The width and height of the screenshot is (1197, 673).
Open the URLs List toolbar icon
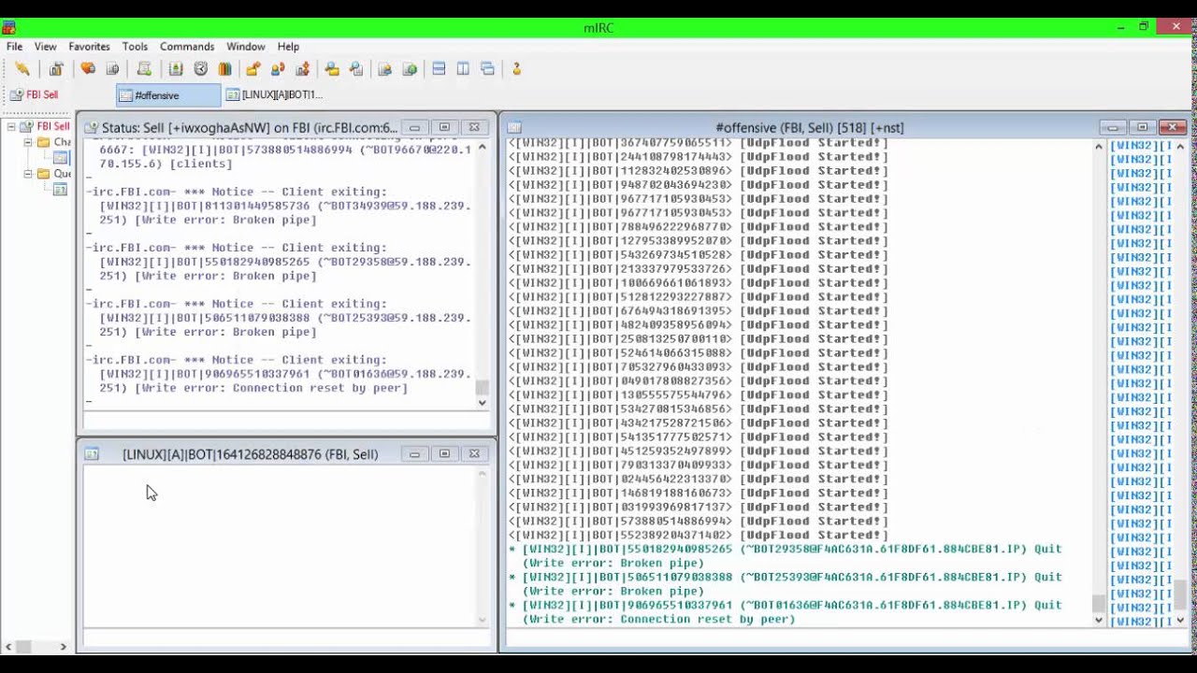[x=409, y=69]
